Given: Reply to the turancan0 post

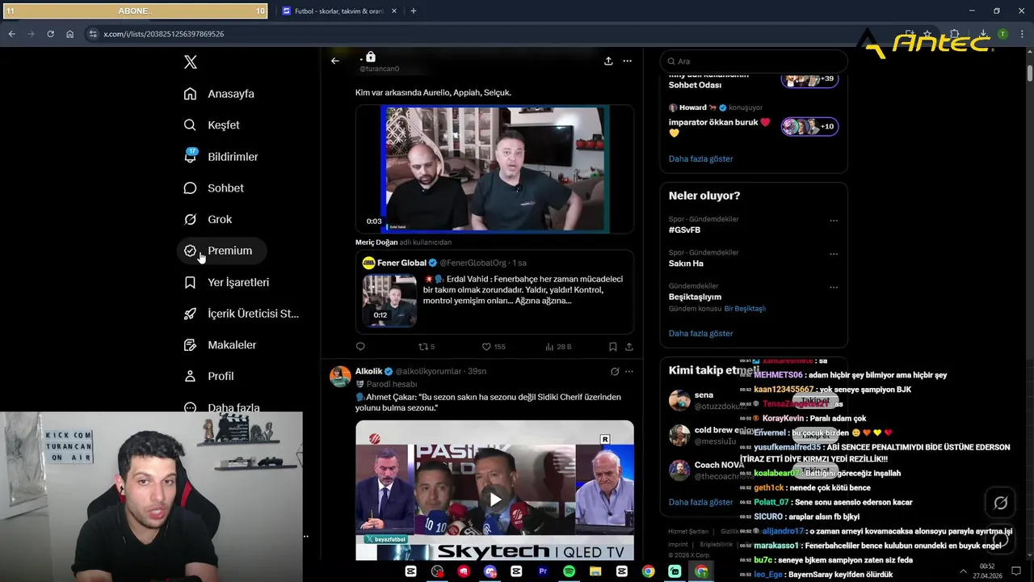Looking at the screenshot, I should [x=360, y=347].
